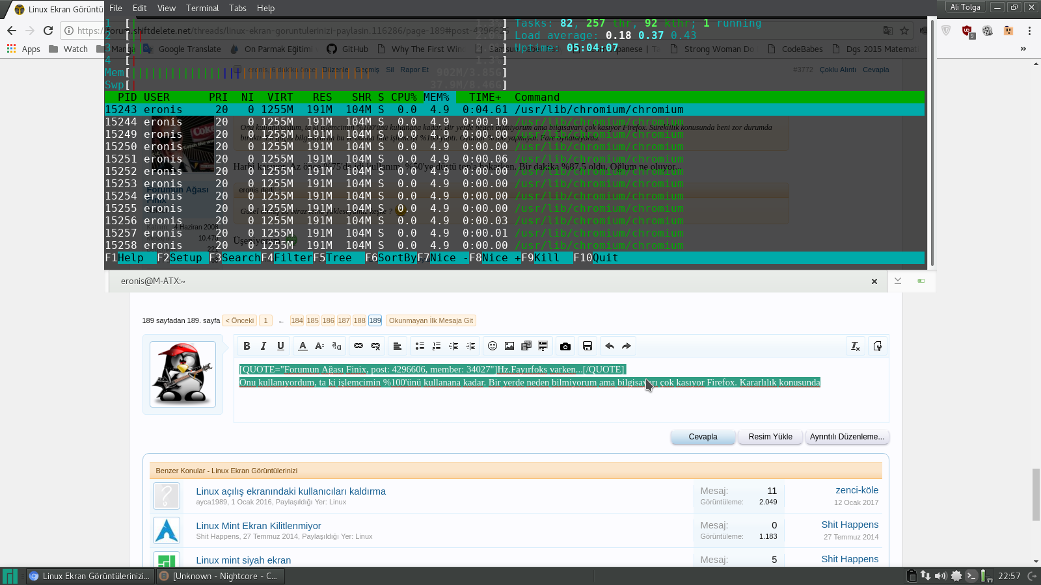
Task: Toggle the unordered bullet list button
Action: tap(420, 346)
